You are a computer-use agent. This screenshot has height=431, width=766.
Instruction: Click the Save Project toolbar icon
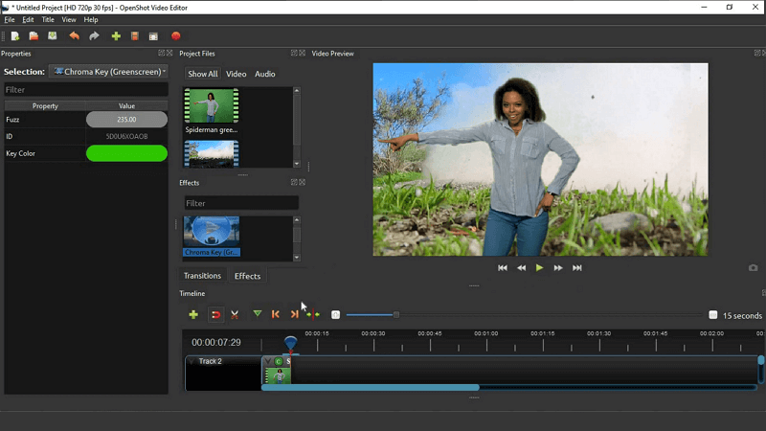click(x=53, y=36)
